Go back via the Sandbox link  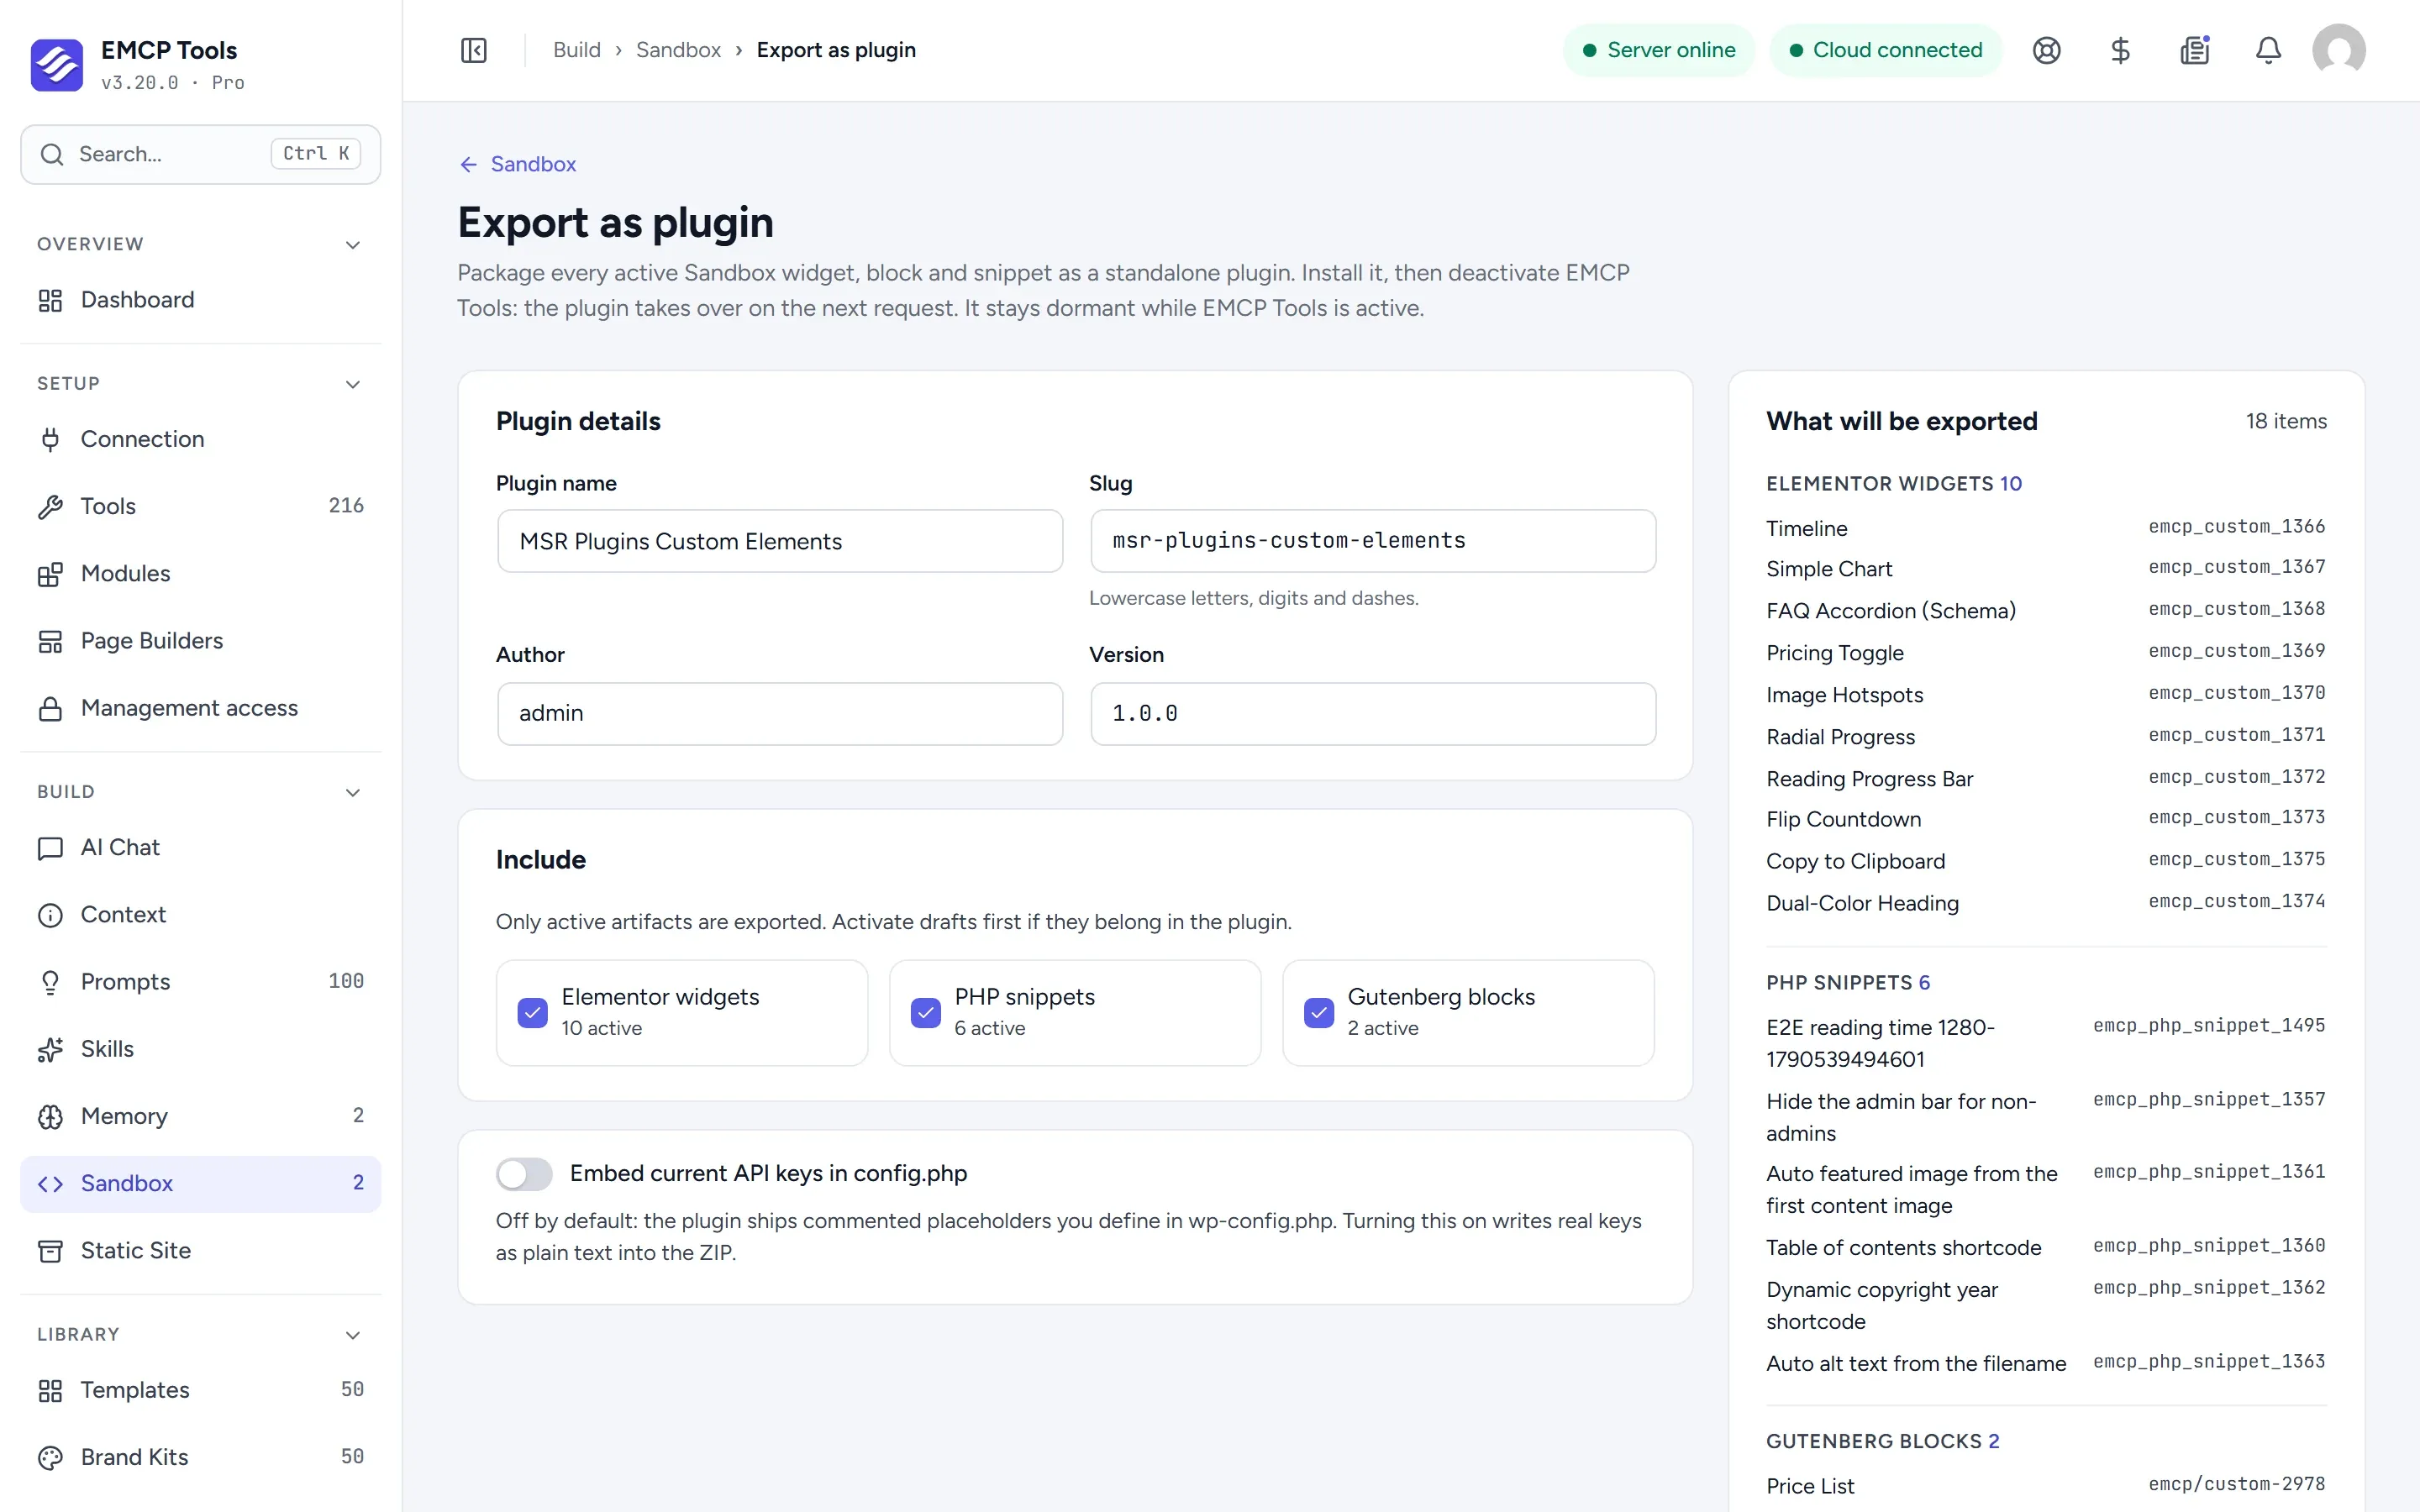[517, 164]
